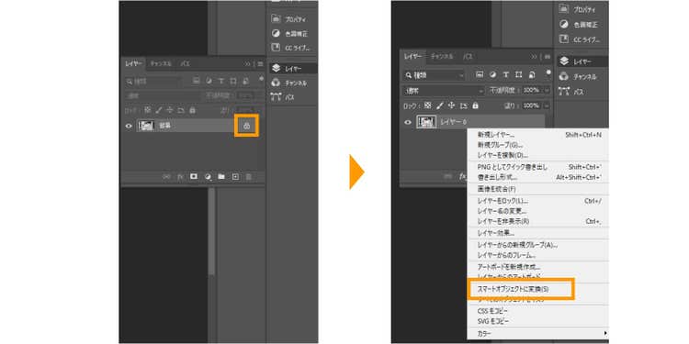Select the レイヤー 0 thumbnail
689x344 pixels.
tap(426, 122)
